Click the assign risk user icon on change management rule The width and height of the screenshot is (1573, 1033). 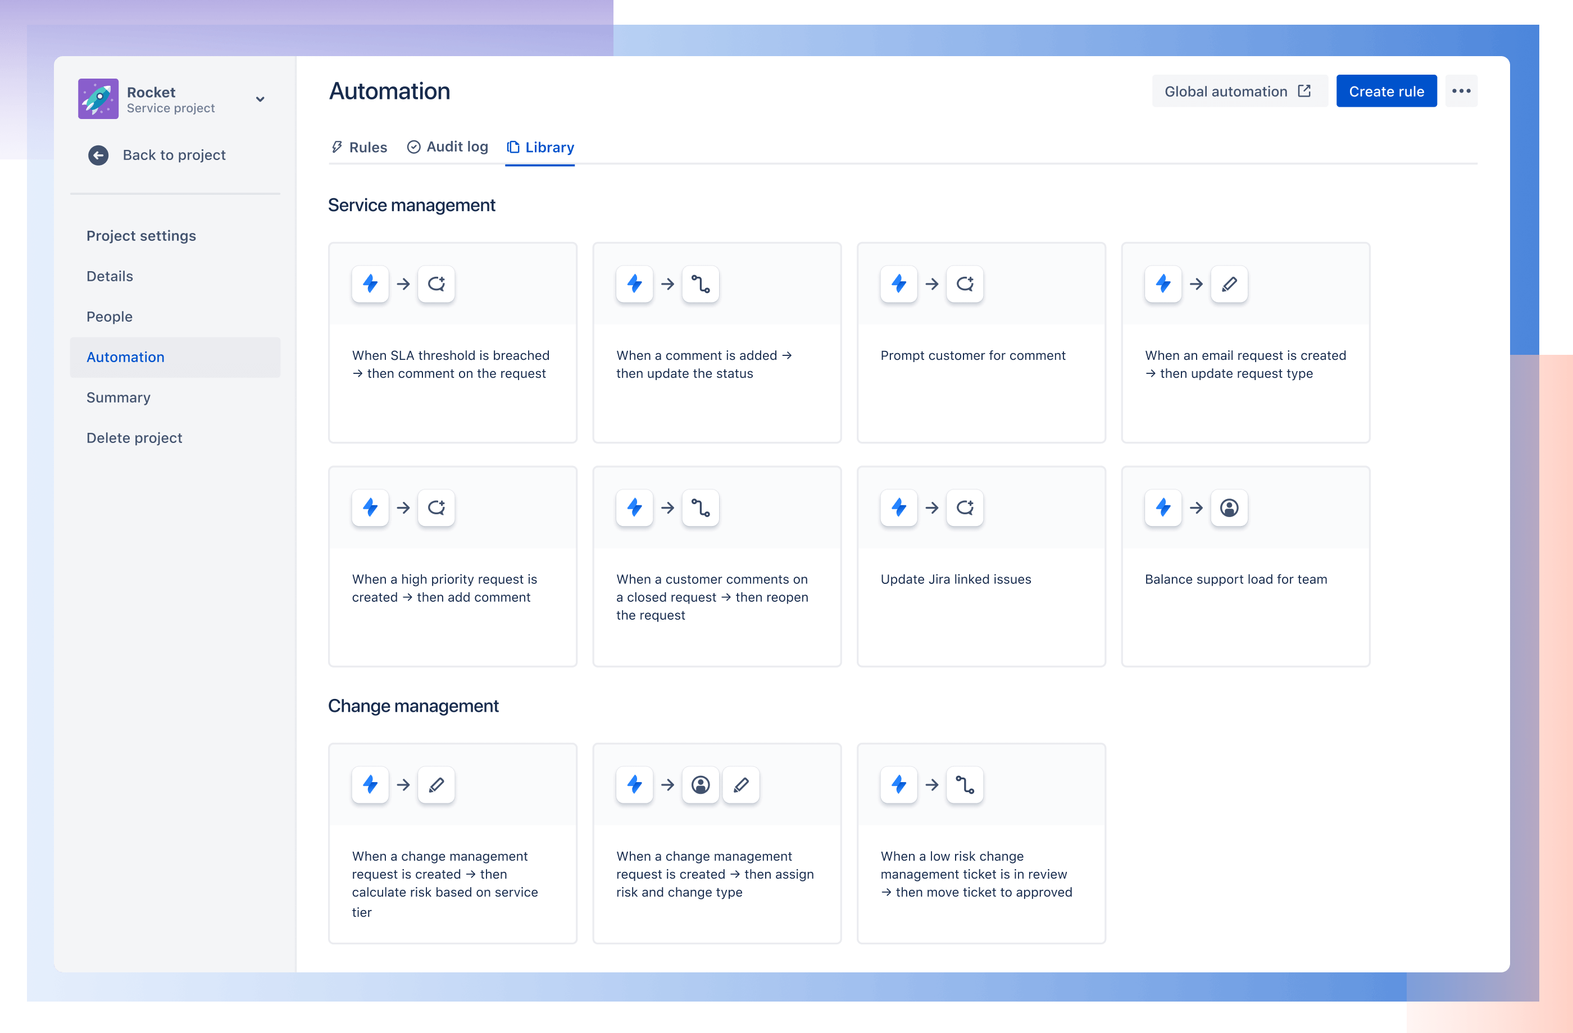(x=700, y=785)
